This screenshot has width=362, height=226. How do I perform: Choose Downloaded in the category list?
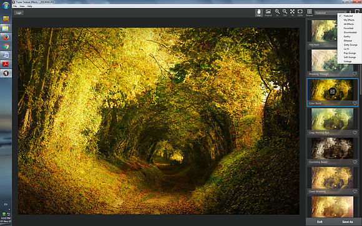pyautogui.click(x=350, y=32)
